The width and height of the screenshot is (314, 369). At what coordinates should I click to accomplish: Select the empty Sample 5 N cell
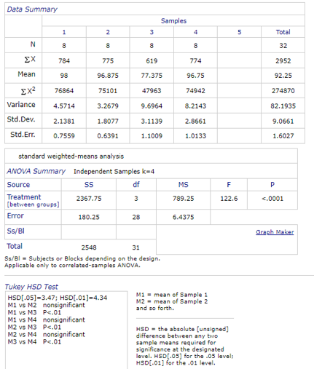click(239, 45)
